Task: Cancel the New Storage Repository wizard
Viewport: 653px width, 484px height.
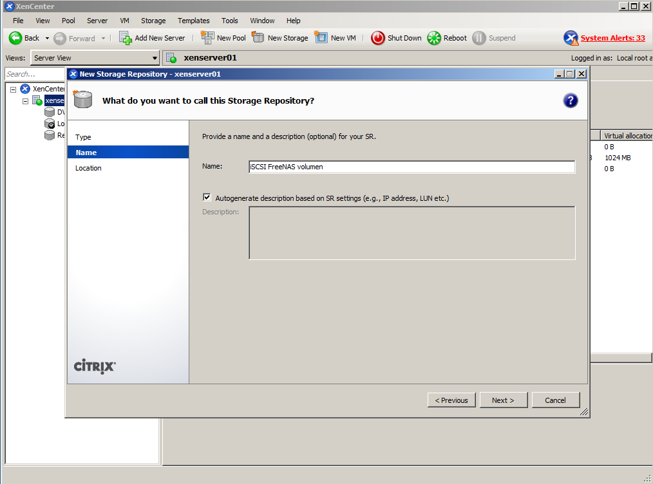Action: point(555,400)
